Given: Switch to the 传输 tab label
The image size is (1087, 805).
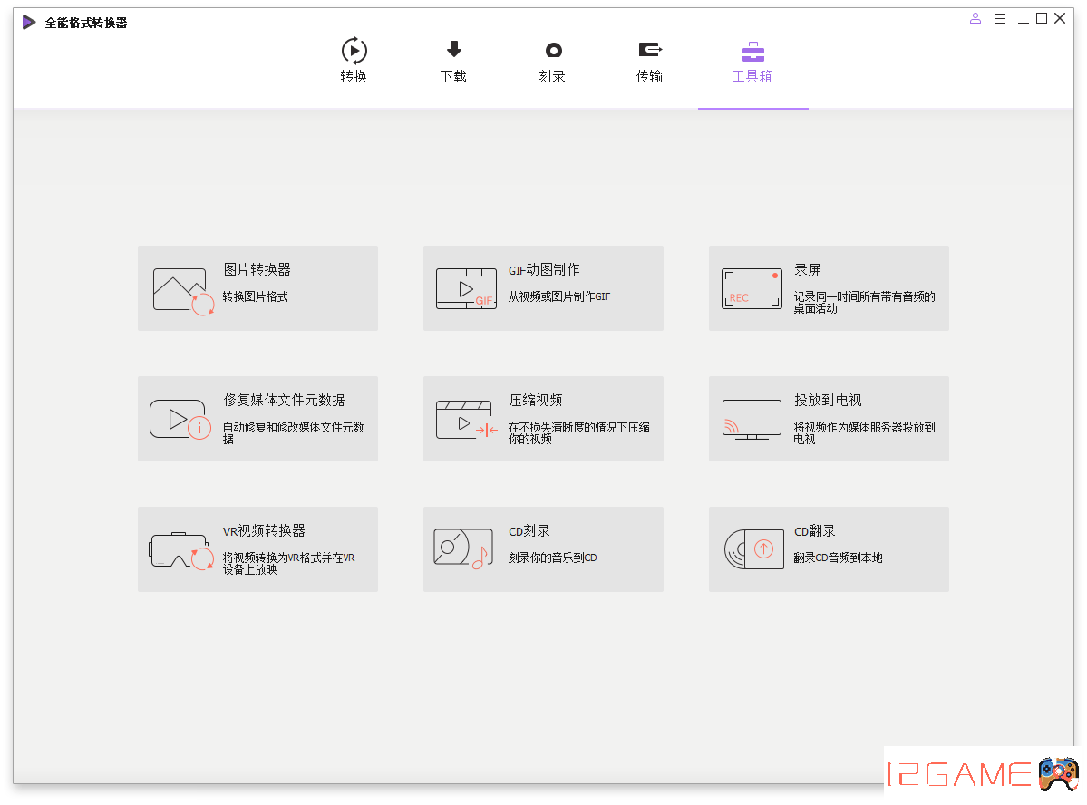Looking at the screenshot, I should point(649,76).
